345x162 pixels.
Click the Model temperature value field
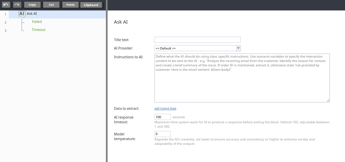coord(162,134)
